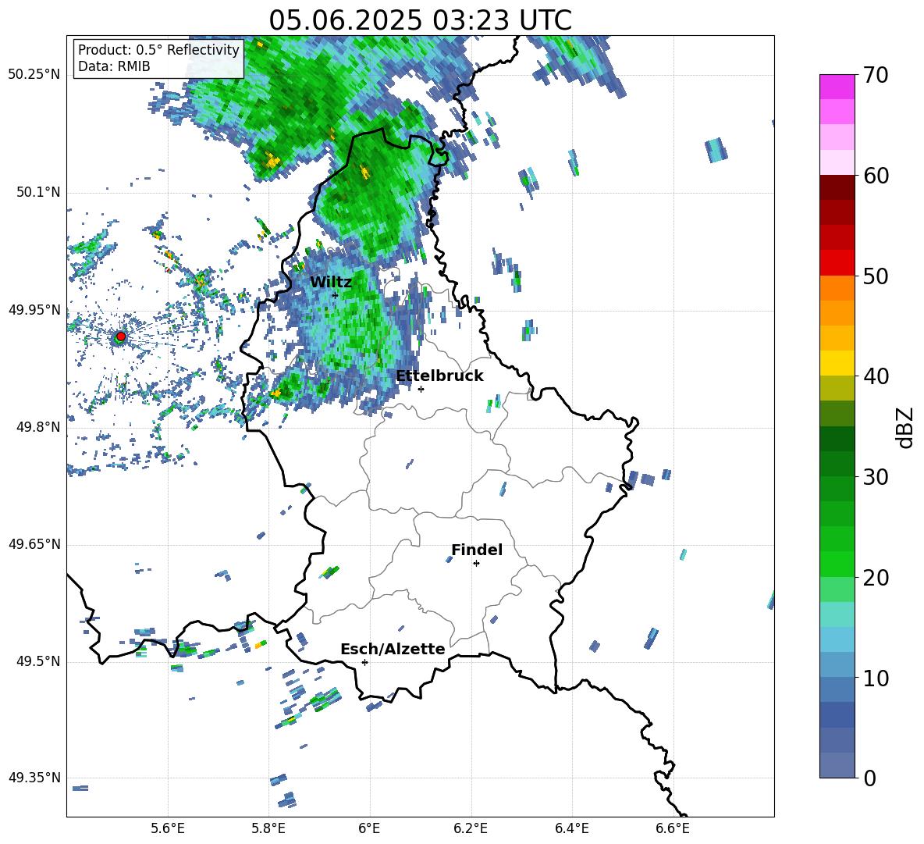
Task: Click the 6.2°E longitude label
Action: [x=471, y=828]
